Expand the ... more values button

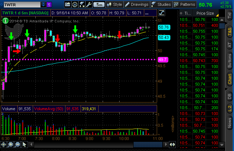(147, 13)
